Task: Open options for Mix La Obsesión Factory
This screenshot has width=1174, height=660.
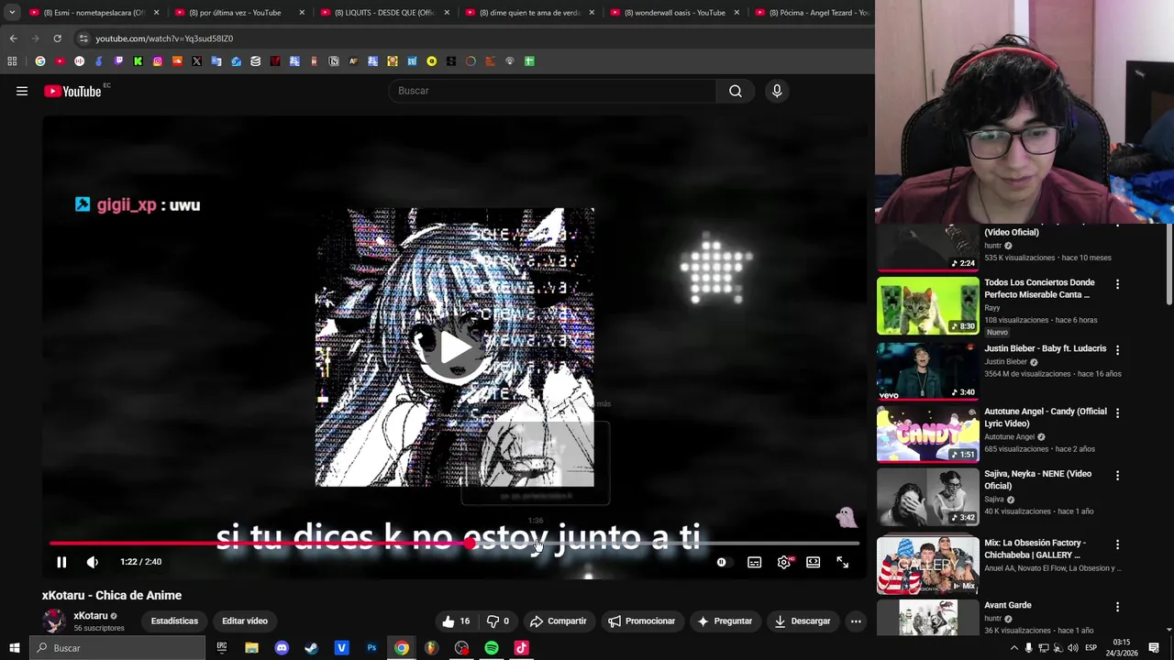Action: tap(1117, 544)
